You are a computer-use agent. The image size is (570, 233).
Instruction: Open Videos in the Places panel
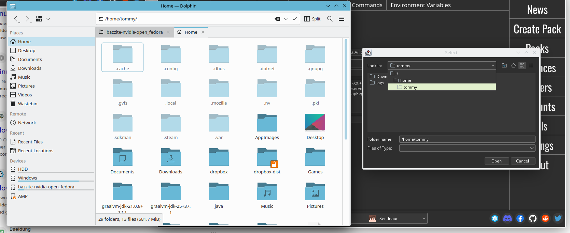point(51,95)
